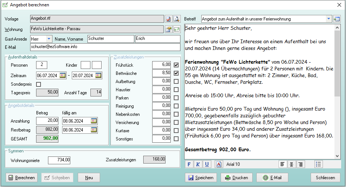Click the apartment selection icon beside Wohnung
This screenshot has width=346, height=187.
point(169,29)
